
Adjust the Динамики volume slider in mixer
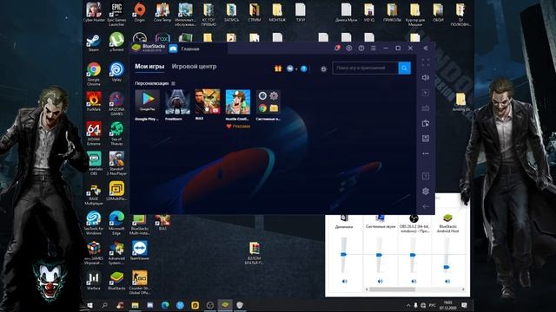[x=343, y=254]
